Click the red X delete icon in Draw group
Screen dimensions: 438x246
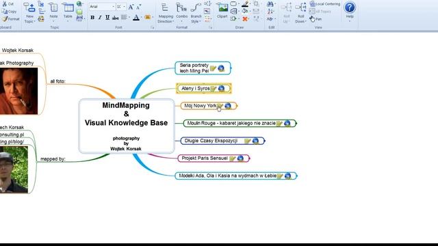point(245,19)
